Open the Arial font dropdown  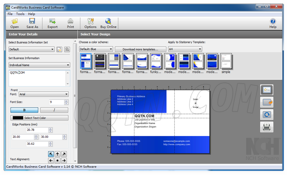[x=43, y=94]
